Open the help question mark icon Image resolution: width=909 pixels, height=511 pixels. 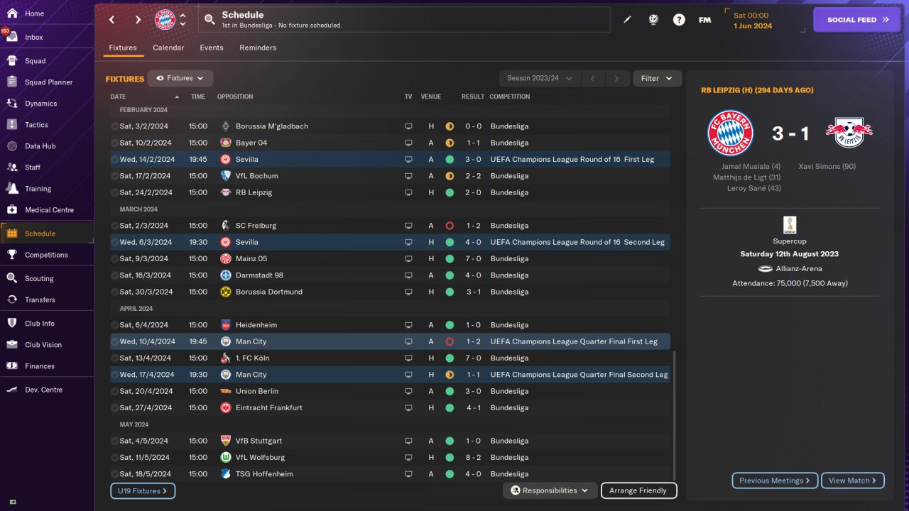[x=679, y=20]
